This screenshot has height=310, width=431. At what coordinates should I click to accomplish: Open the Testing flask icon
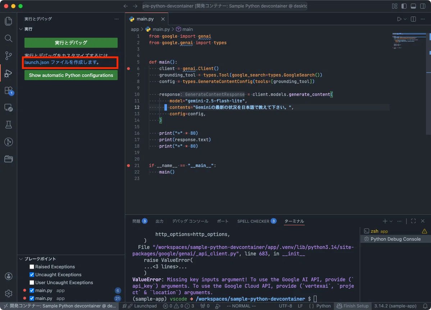9,125
